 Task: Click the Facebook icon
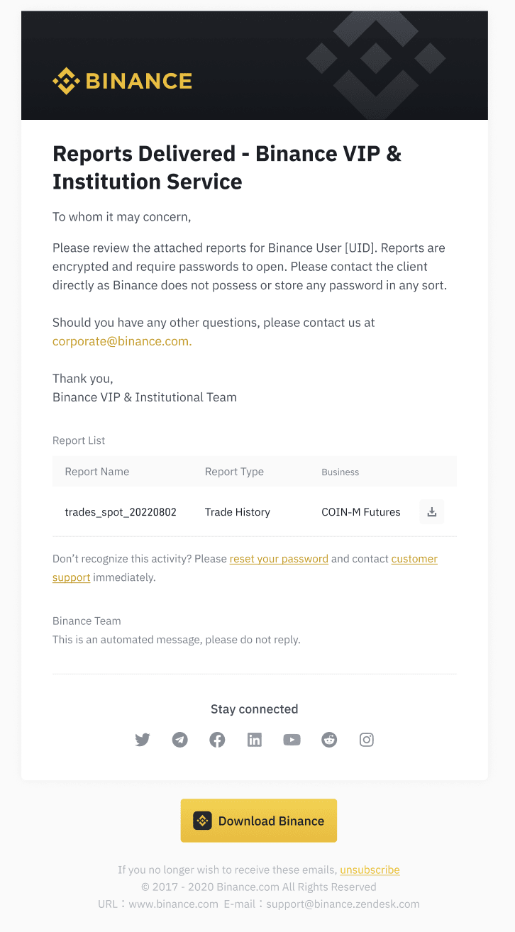coord(217,740)
